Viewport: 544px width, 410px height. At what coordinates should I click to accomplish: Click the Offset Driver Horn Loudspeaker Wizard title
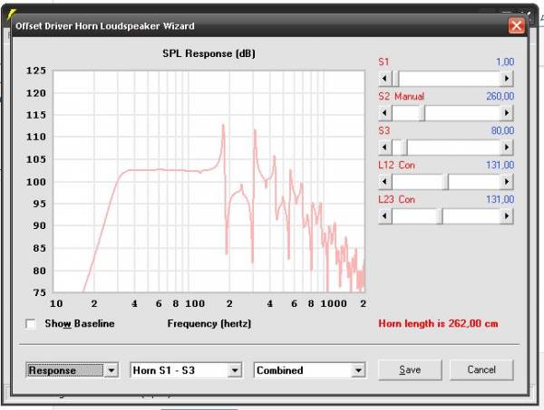[x=105, y=26]
